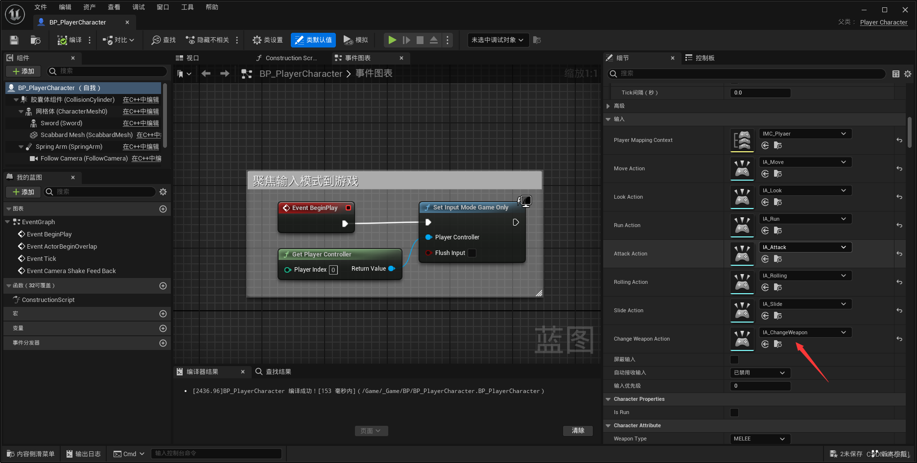Open compile options three-dot menu
917x463 pixels.
coord(90,40)
